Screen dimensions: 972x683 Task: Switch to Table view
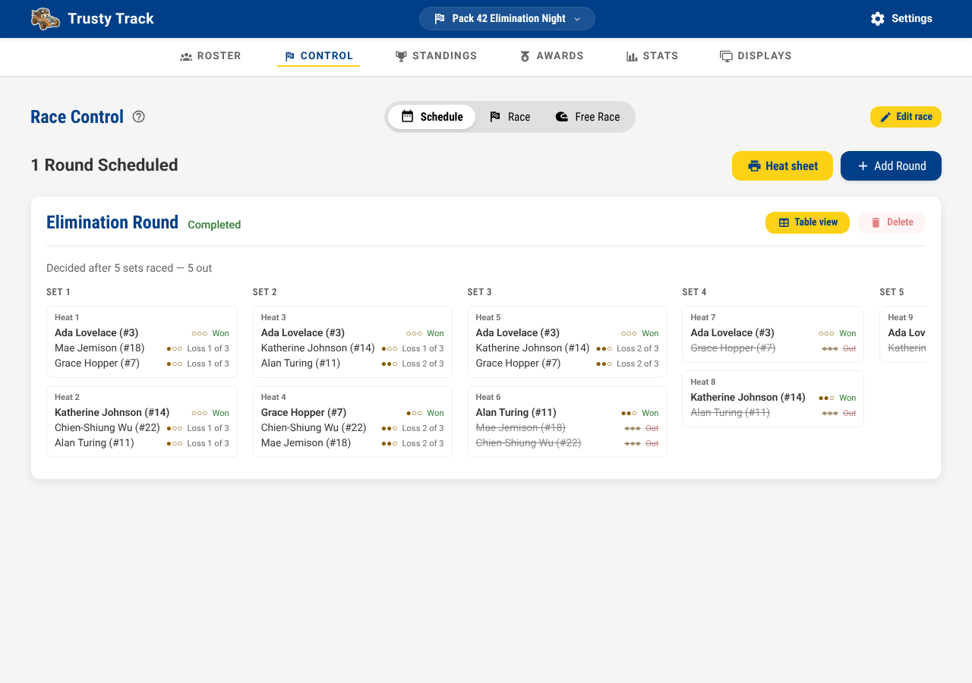tap(807, 222)
